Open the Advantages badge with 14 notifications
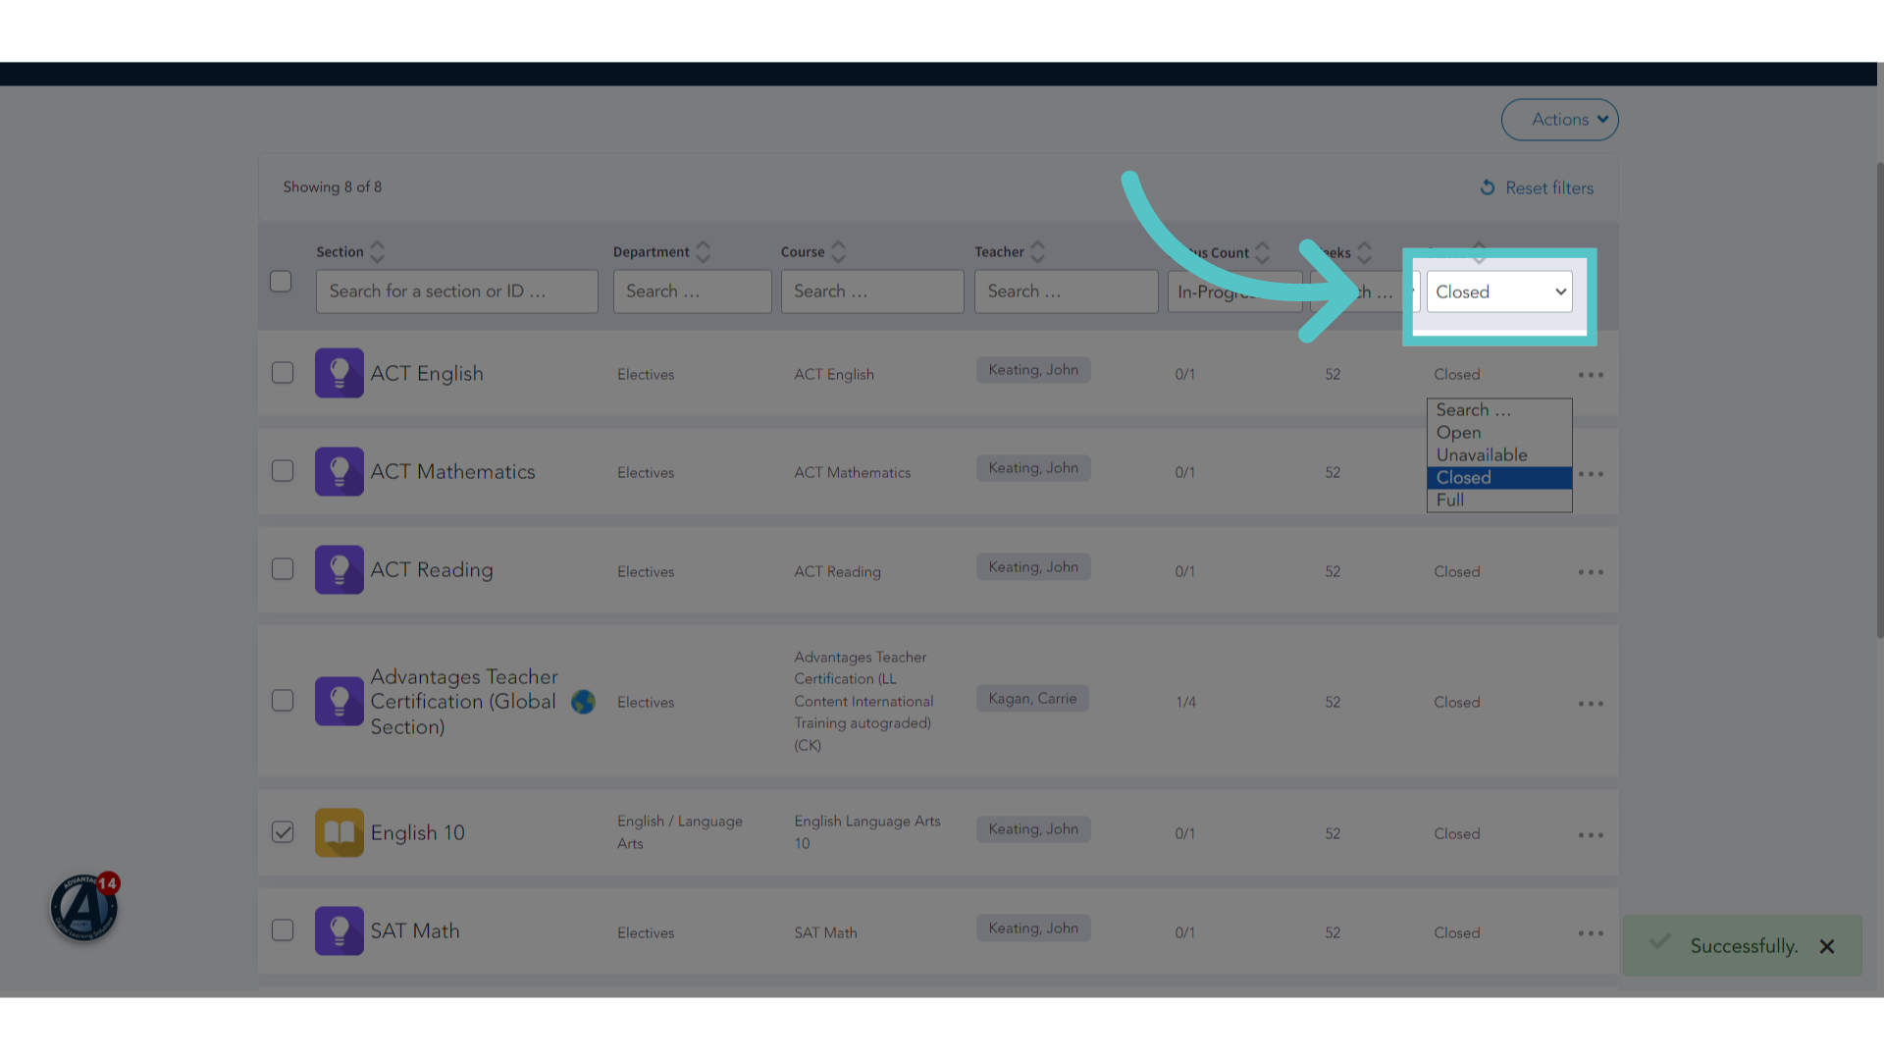The height and width of the screenshot is (1060, 1884). tap(84, 907)
